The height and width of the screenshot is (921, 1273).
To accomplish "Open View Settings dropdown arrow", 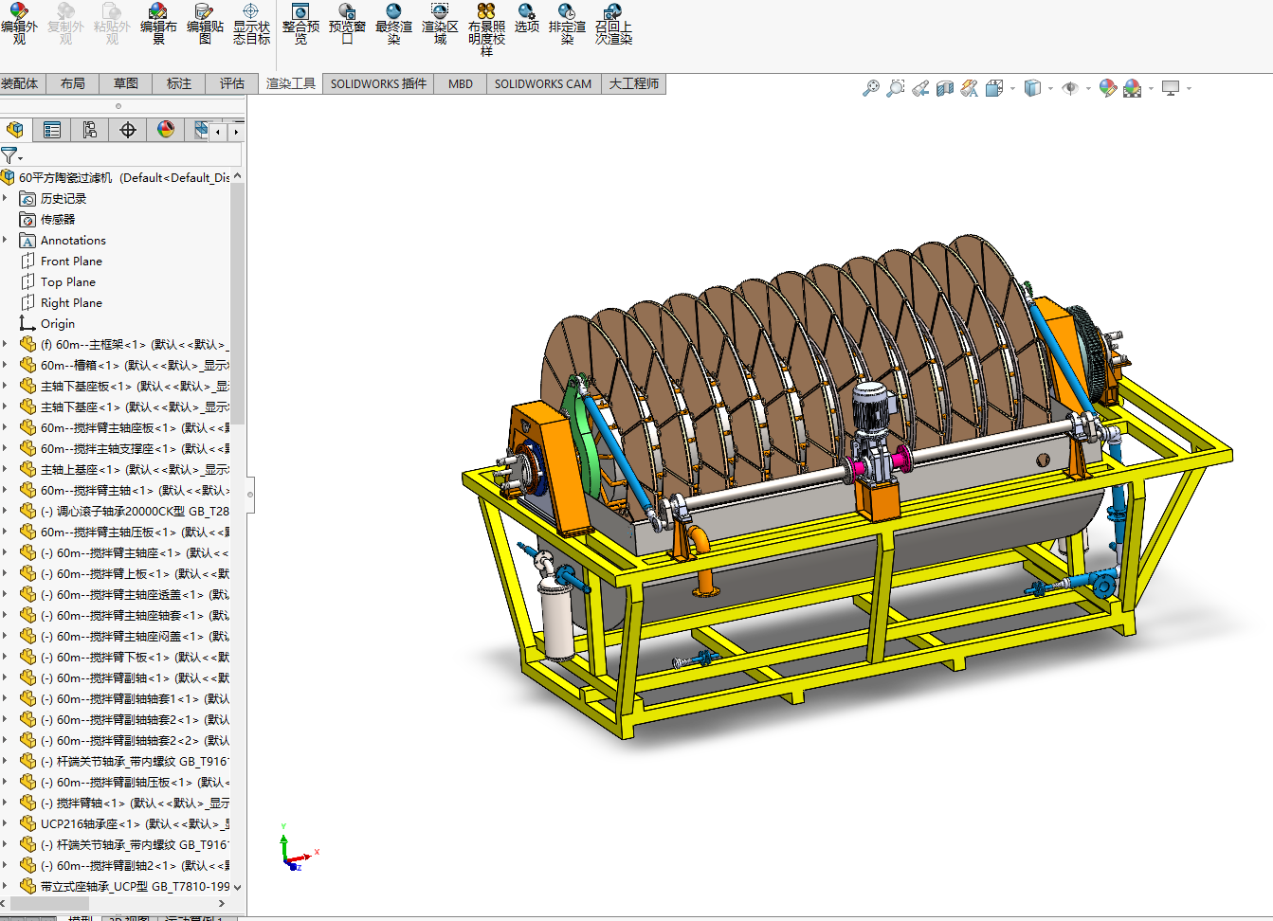I will pyautogui.click(x=1189, y=88).
